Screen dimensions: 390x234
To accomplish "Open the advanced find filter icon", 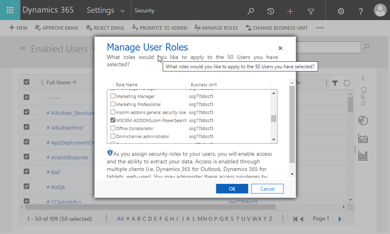I will tap(310, 10).
